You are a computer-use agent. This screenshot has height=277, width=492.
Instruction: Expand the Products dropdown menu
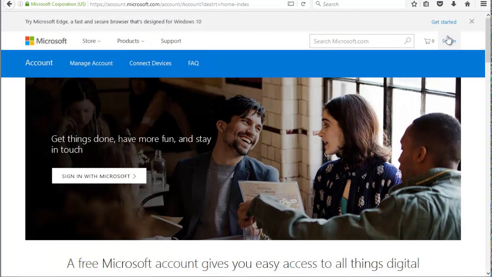click(x=131, y=41)
